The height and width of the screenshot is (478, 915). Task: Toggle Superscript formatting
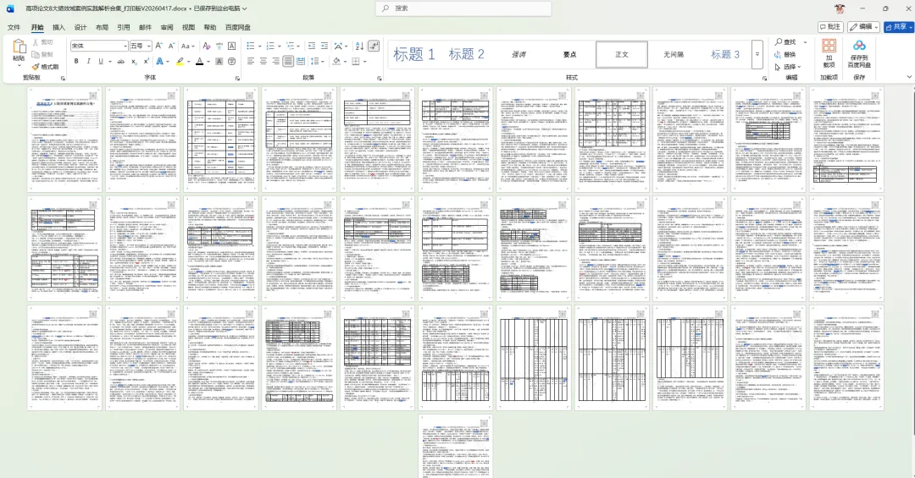click(x=146, y=61)
